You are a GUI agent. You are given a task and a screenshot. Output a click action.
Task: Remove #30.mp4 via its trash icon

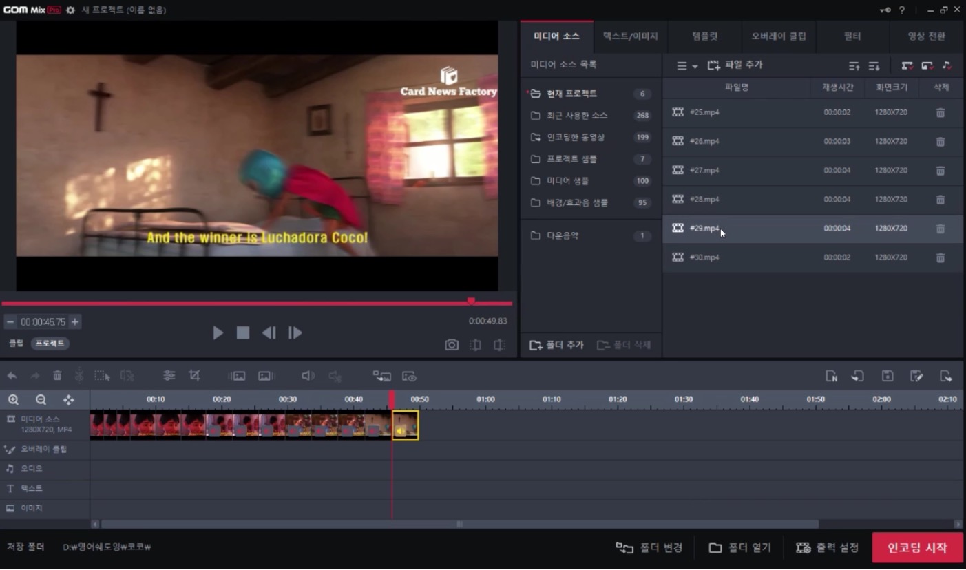(941, 257)
